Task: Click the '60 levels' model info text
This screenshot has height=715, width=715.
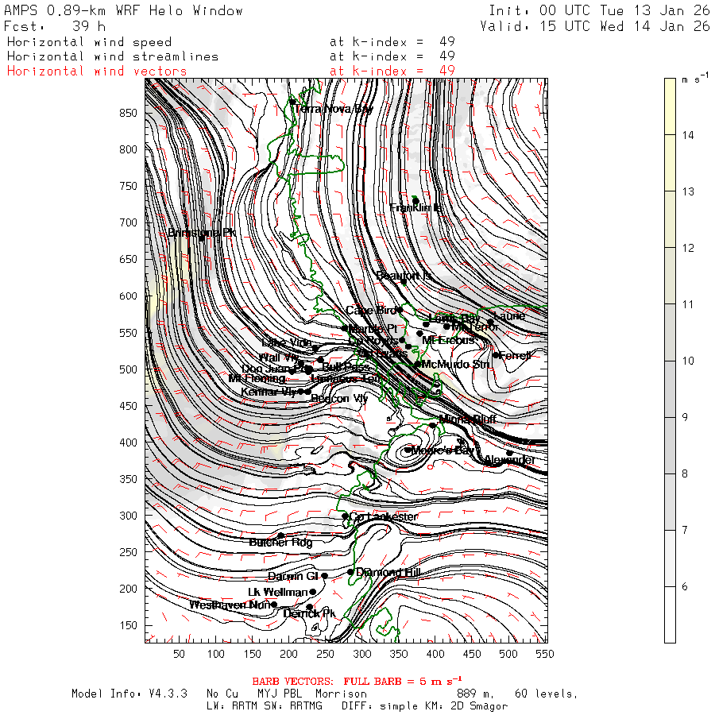Action: (547, 694)
